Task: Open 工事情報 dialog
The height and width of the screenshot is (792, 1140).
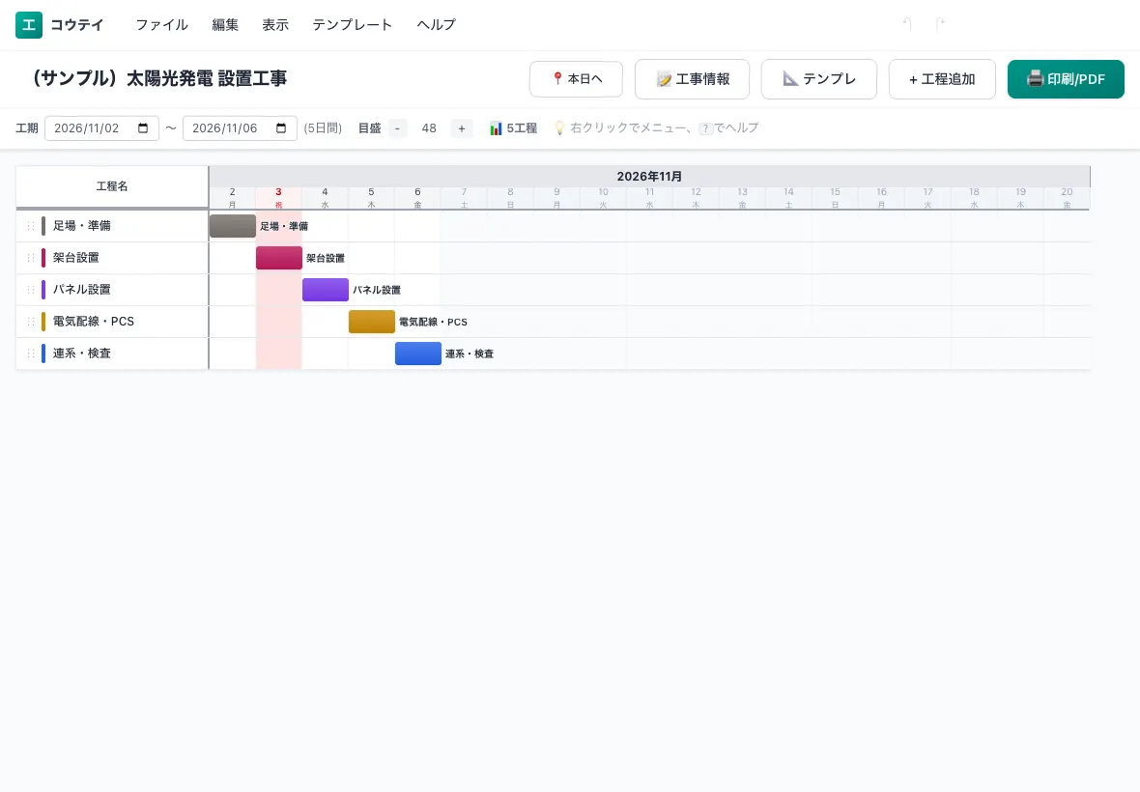Action: 692,78
